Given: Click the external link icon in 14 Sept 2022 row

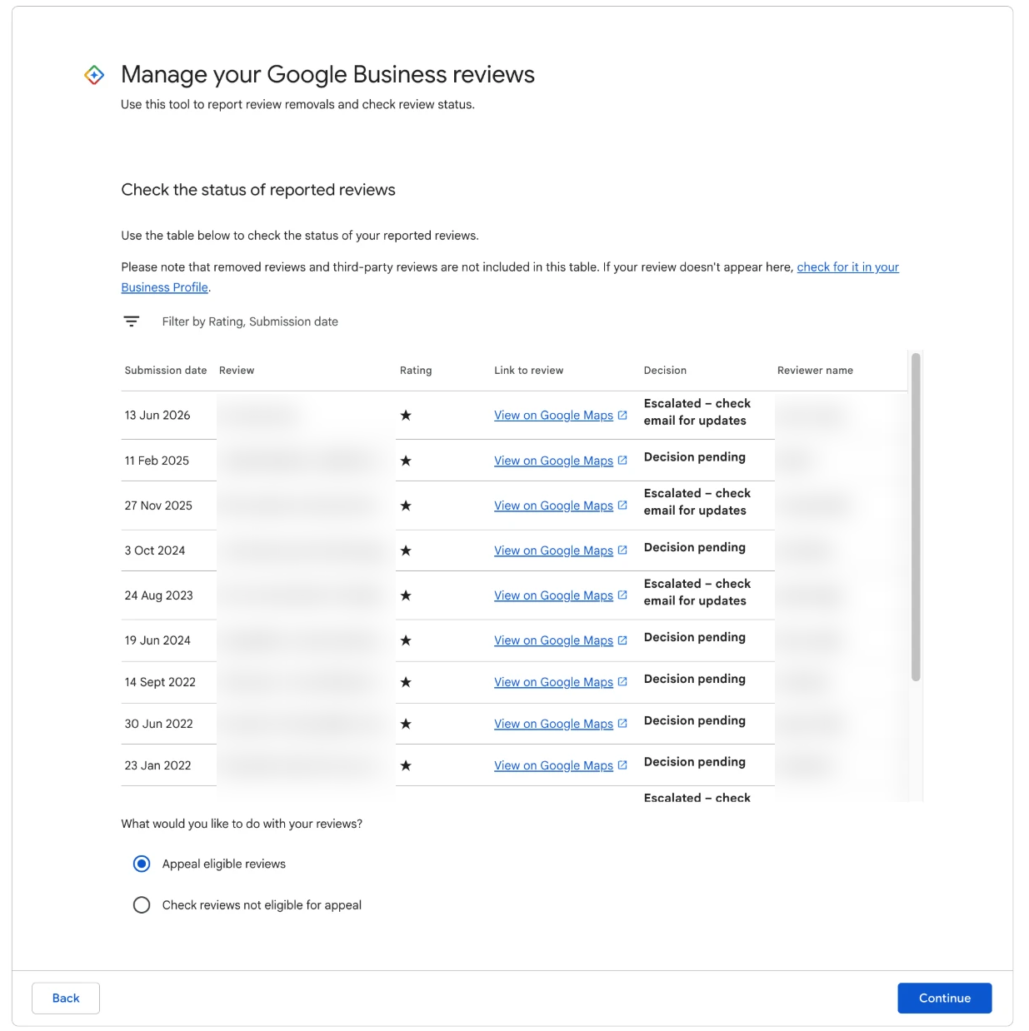Looking at the screenshot, I should [622, 681].
